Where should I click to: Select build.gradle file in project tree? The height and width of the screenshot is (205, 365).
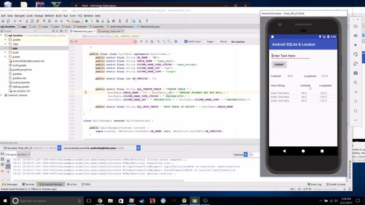click(19, 65)
